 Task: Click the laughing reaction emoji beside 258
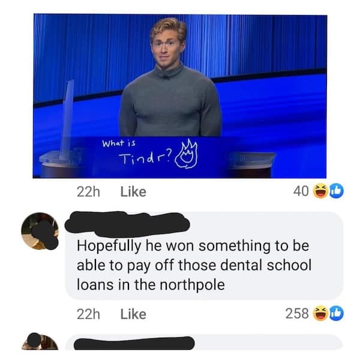click(x=320, y=313)
